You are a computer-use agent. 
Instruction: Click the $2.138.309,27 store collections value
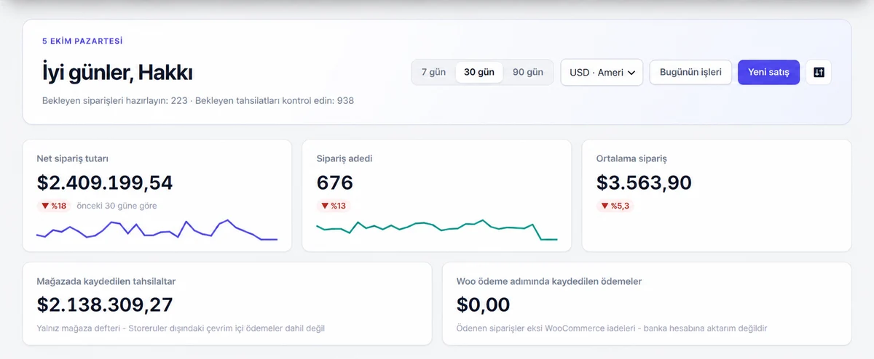tap(105, 304)
